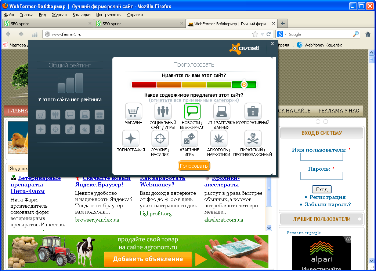Click the search magnifier icon
Screen dimensions: 376x271
[x=356, y=34]
